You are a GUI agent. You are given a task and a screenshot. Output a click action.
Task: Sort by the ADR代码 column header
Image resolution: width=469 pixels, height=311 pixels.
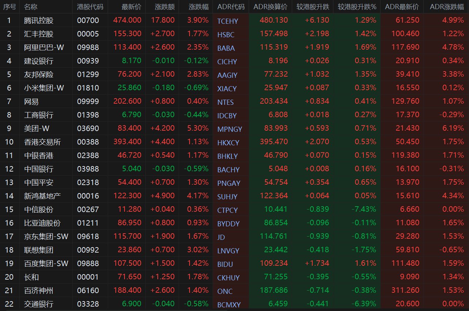(x=231, y=7)
